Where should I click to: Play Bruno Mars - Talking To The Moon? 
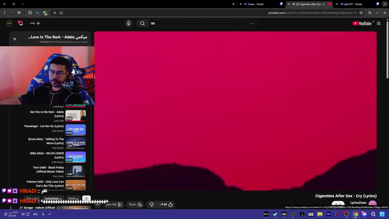click(x=46, y=141)
